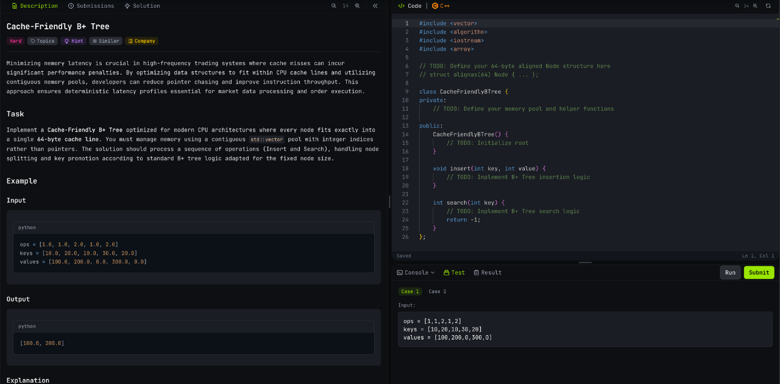Reveal the Hint for this problem
780x384 pixels.
click(x=73, y=41)
